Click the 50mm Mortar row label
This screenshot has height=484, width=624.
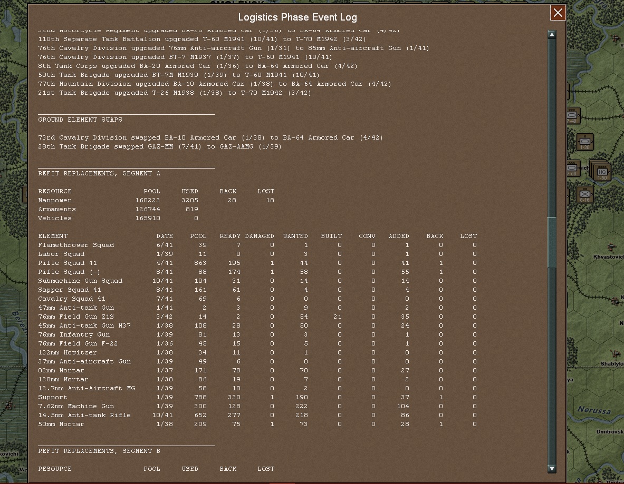tap(61, 424)
